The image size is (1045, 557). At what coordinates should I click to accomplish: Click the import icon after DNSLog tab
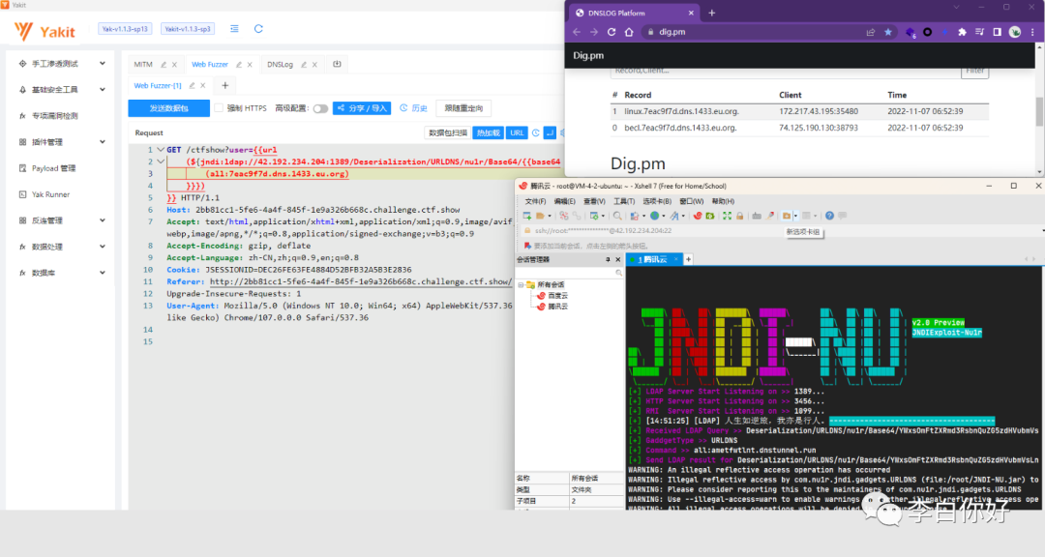tap(338, 64)
